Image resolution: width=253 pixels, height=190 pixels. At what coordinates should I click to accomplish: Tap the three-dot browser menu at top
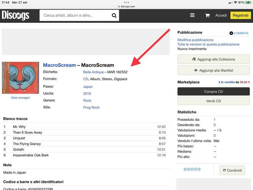coord(126,2)
